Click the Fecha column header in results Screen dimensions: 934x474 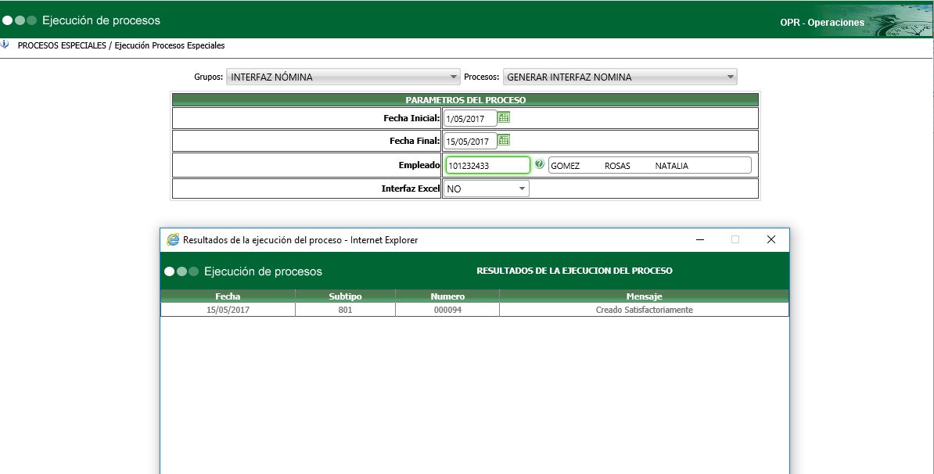click(227, 296)
